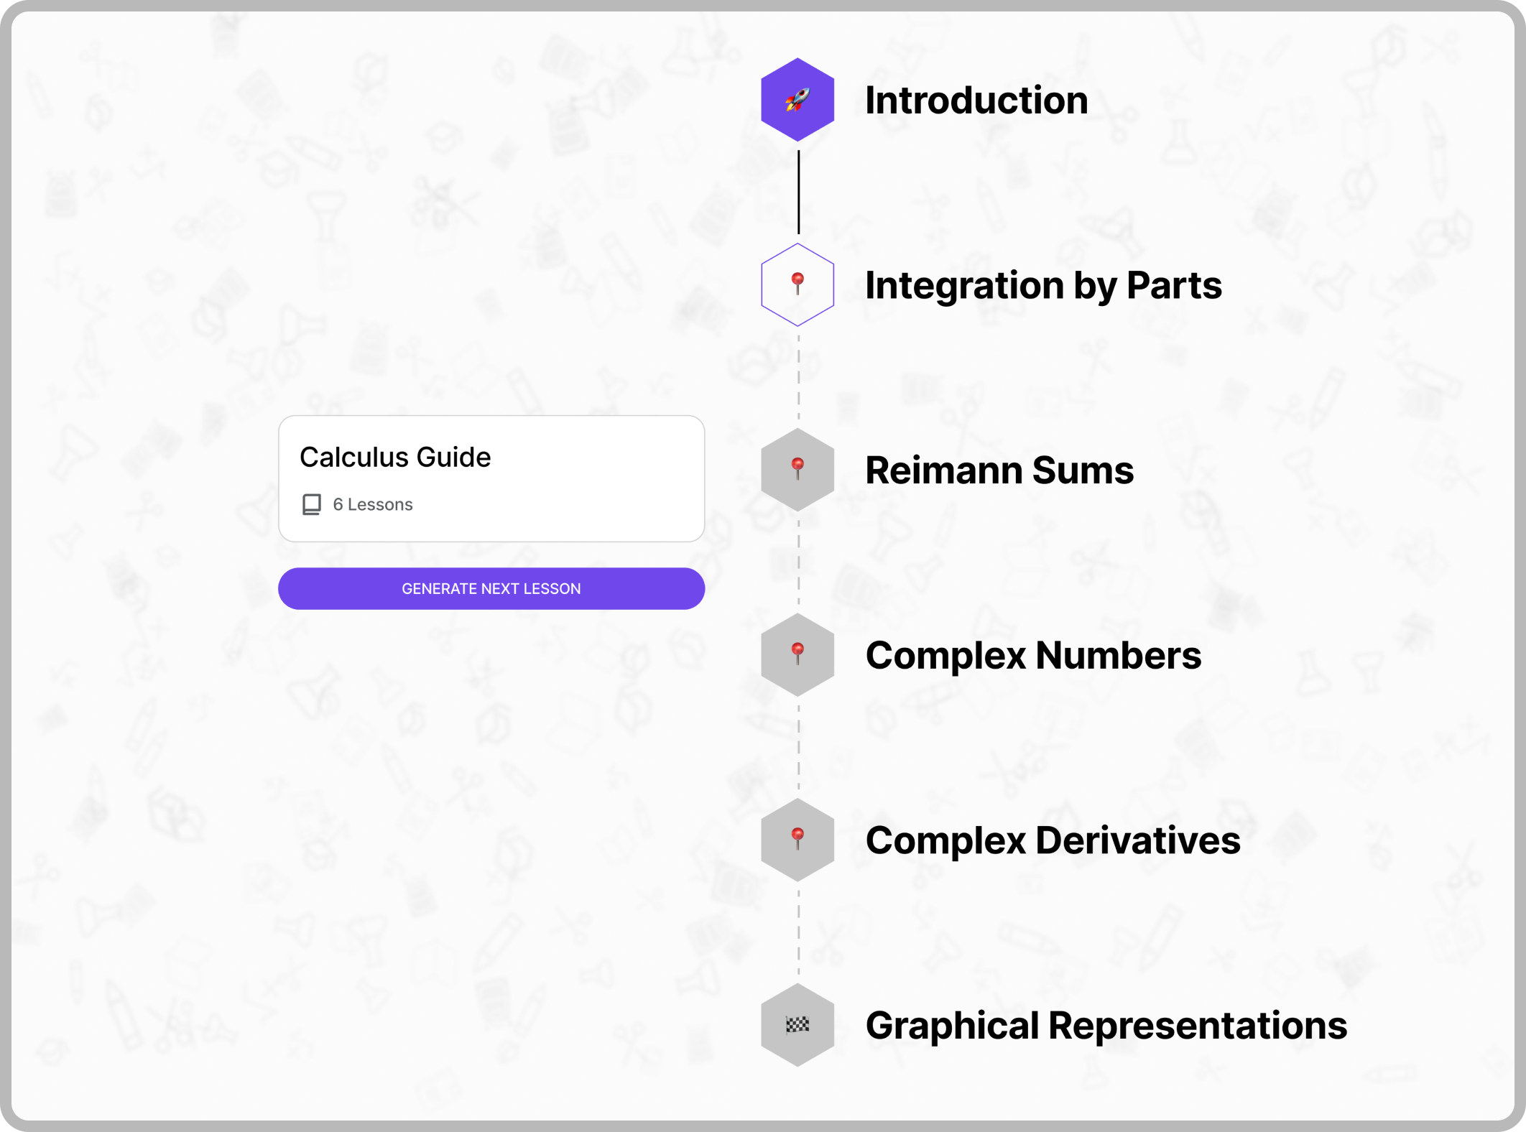Select the Reimann Sums lesson title
The width and height of the screenshot is (1526, 1132).
(x=1000, y=471)
